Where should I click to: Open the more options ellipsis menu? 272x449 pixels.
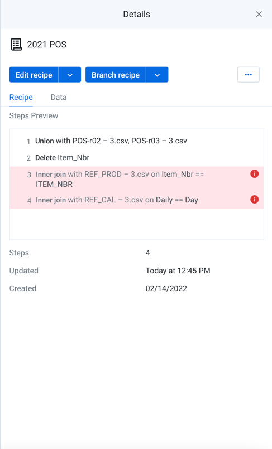(x=249, y=74)
